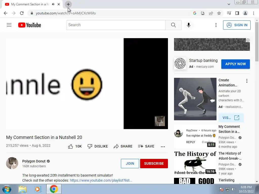Viewport: 259px width, 194px height.
Task: Open Windows Start button
Action: pos(7,189)
